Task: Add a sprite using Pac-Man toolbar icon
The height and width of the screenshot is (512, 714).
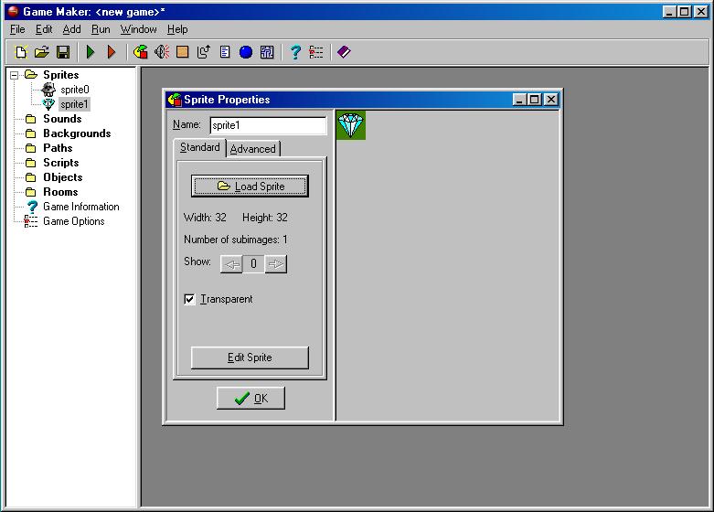Action: 141,52
